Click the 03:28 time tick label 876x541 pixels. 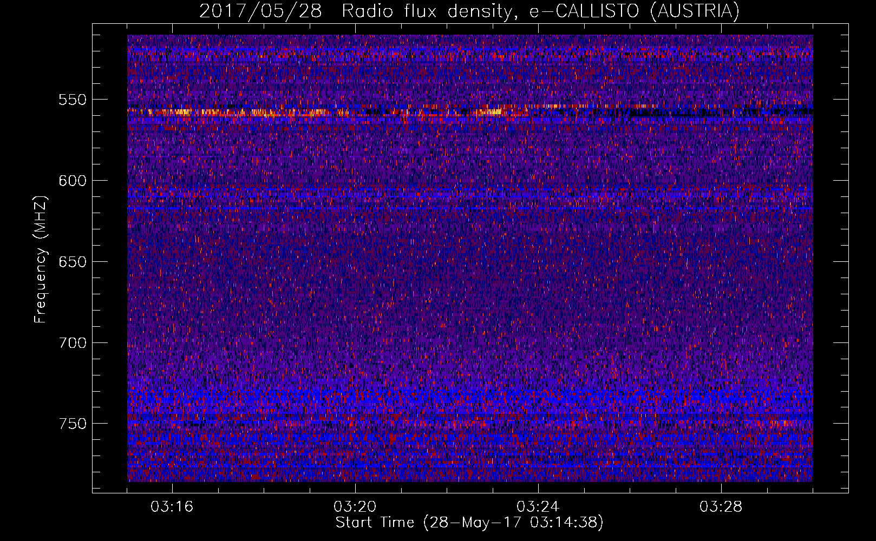[x=721, y=507]
